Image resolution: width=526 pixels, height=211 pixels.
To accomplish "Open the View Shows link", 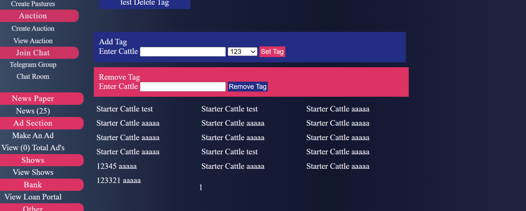I will pyautogui.click(x=33, y=172).
